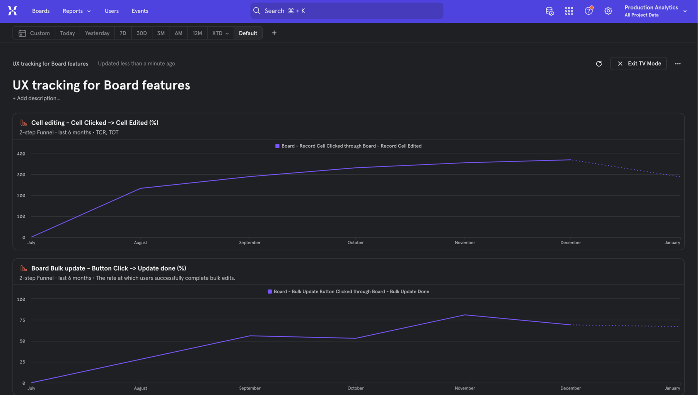Click the funnel icon beside Cell editing report
This screenshot has height=395, width=698.
23,122
